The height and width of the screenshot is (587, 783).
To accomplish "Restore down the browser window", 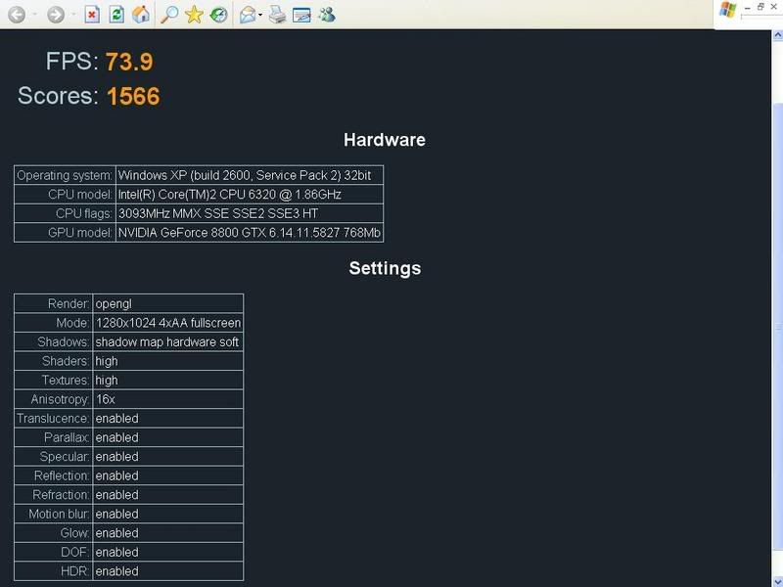I will pyautogui.click(x=760, y=7).
